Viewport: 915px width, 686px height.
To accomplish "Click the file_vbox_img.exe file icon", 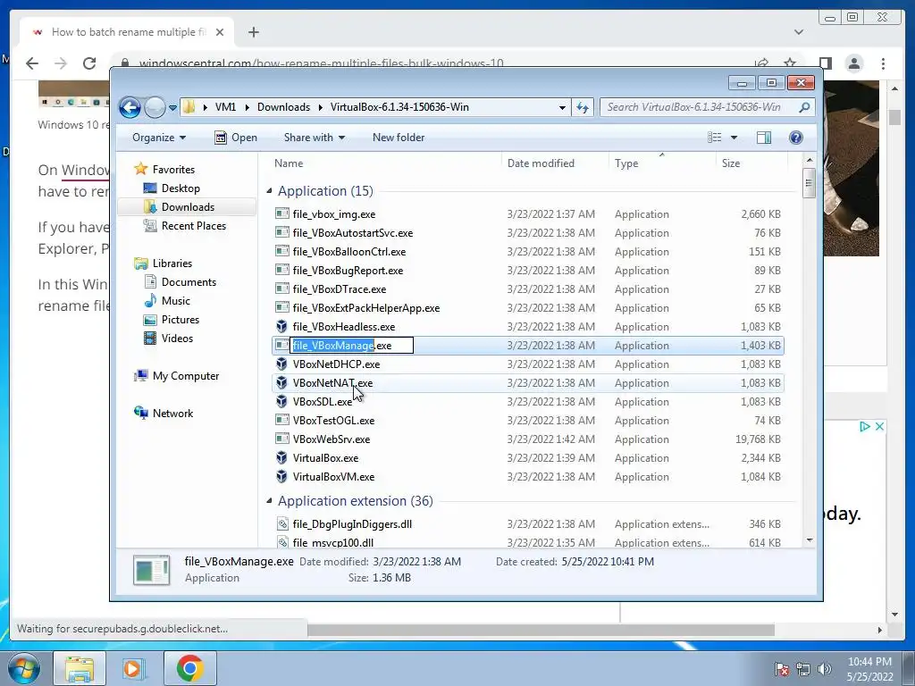I will [x=281, y=214].
